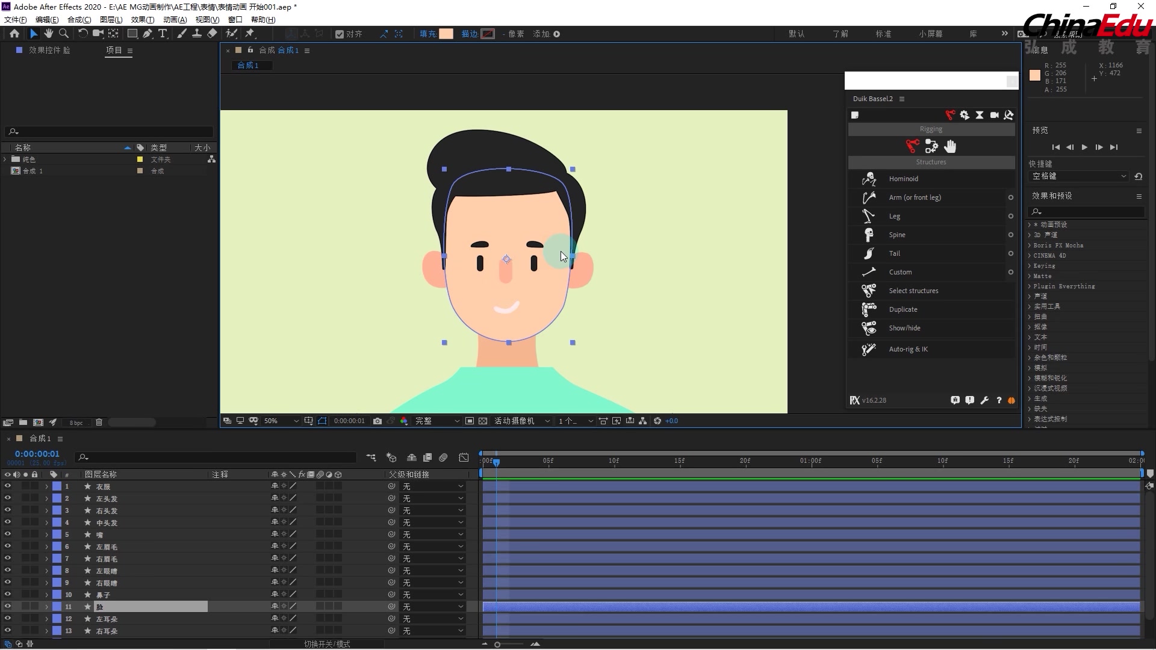The width and height of the screenshot is (1156, 650).
Task: Toggle visibility of 左眉毛 layer 6
Action: (x=7, y=546)
